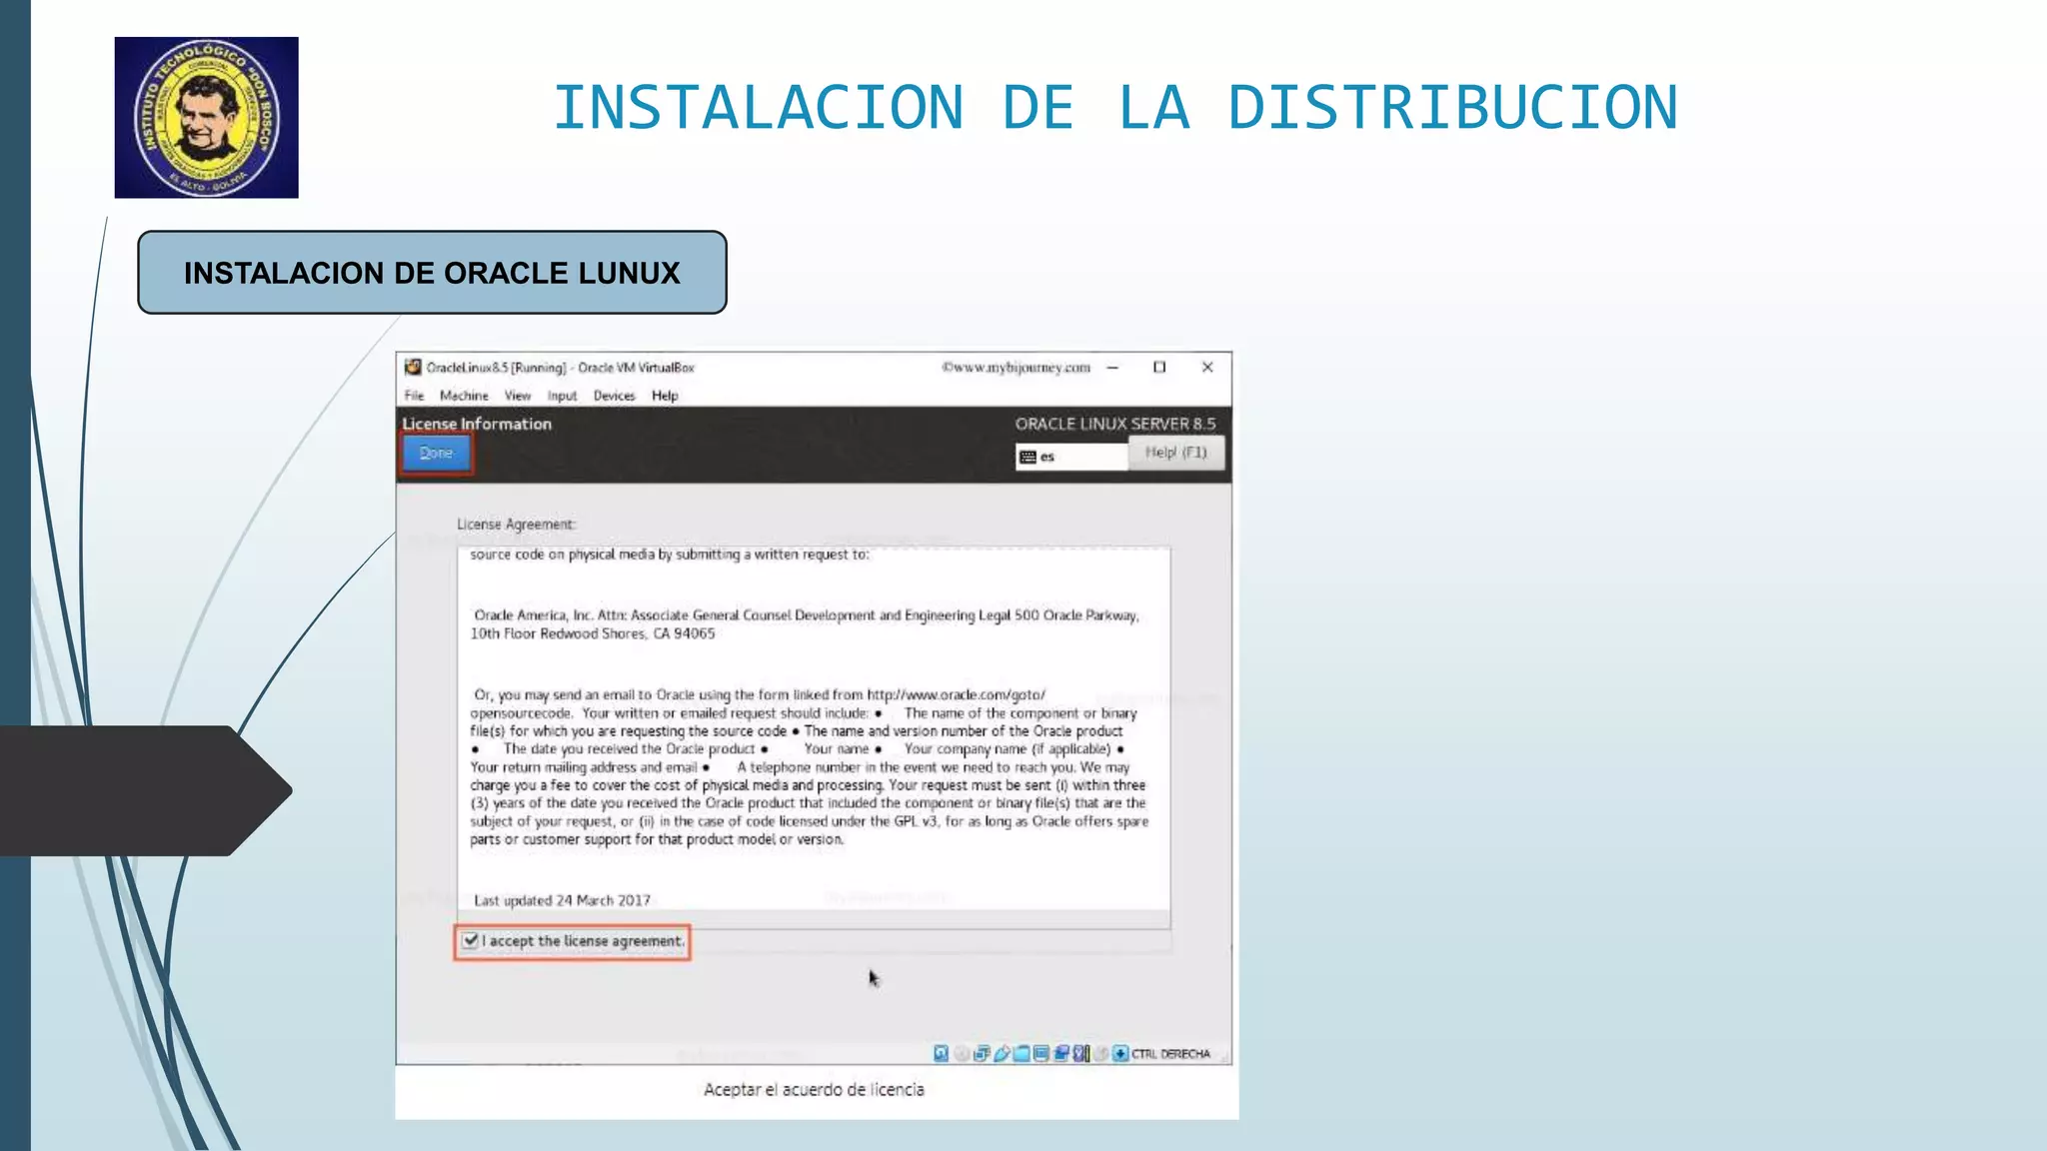
Task: Click the mouse integration status icon
Action: point(1101,1053)
